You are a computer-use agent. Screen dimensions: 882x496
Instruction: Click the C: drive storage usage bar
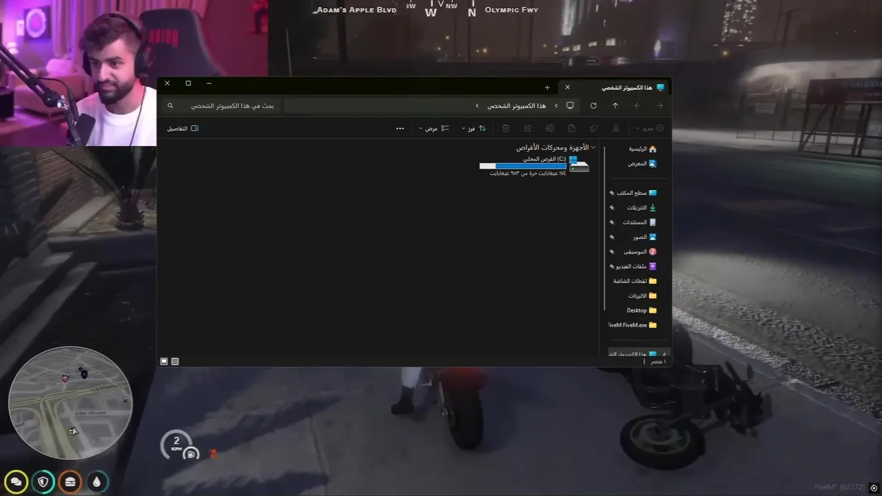(522, 166)
